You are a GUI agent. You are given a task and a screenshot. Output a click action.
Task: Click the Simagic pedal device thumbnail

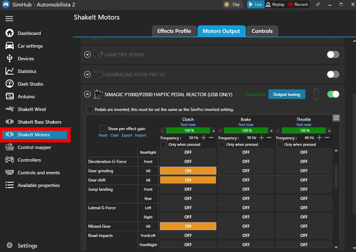coord(98,94)
